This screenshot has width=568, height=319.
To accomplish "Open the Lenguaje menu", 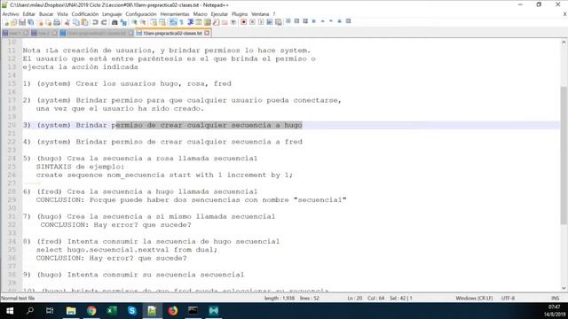I will coord(112,14).
